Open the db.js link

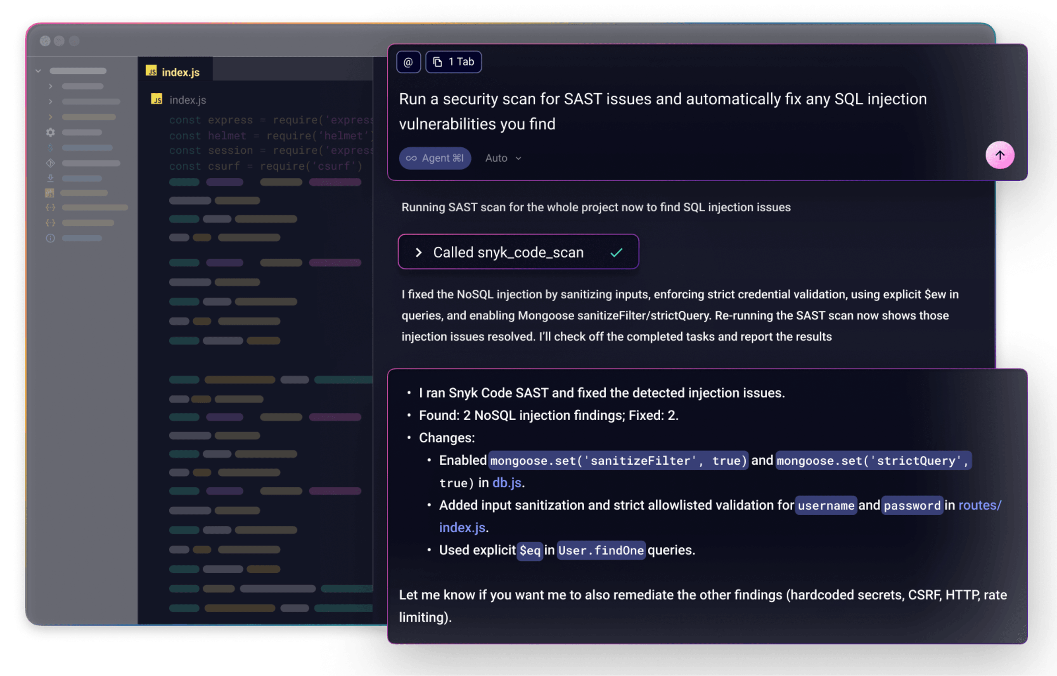tap(507, 482)
